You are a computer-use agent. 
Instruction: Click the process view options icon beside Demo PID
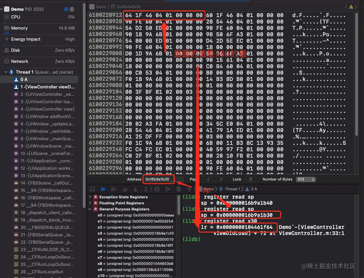point(72,9)
